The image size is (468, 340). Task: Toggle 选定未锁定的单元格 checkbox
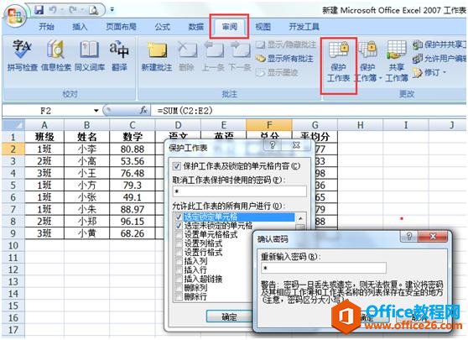[x=179, y=226]
